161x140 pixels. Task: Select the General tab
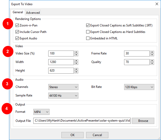tap(18, 12)
